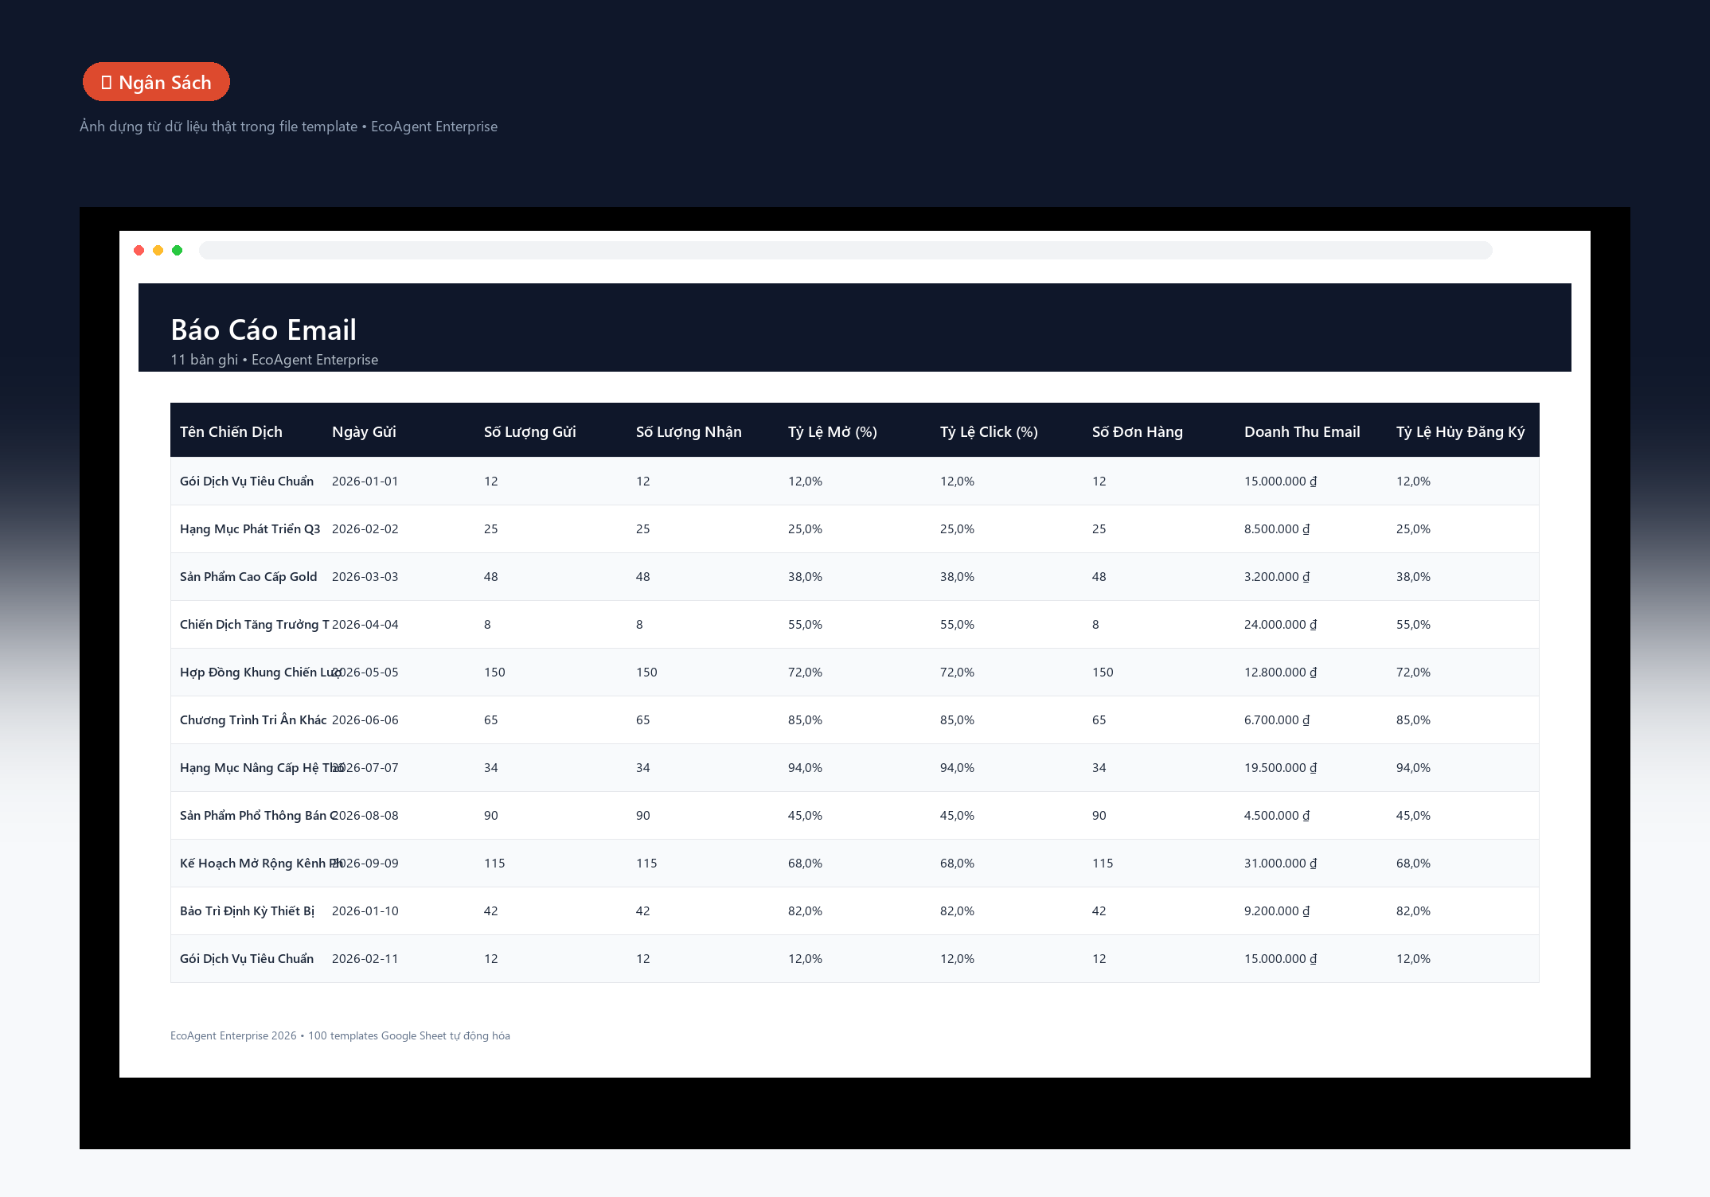Click the red window close dot
The width and height of the screenshot is (1710, 1197).
(x=139, y=251)
